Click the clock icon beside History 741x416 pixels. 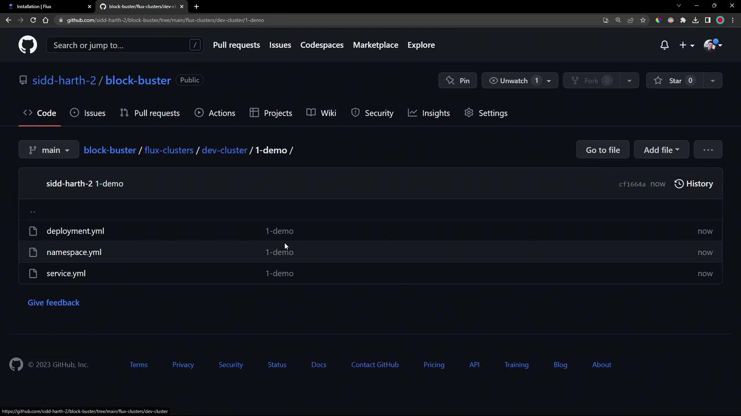[679, 184]
